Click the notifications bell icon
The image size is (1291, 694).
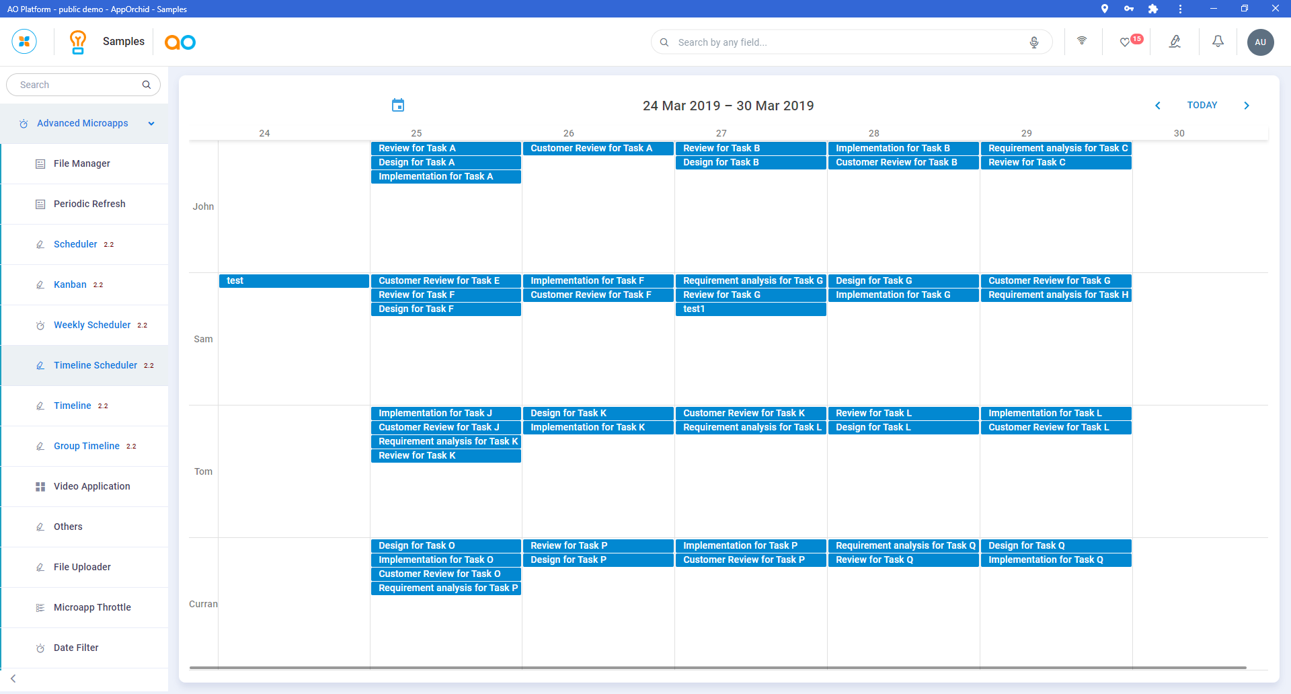pyautogui.click(x=1218, y=42)
